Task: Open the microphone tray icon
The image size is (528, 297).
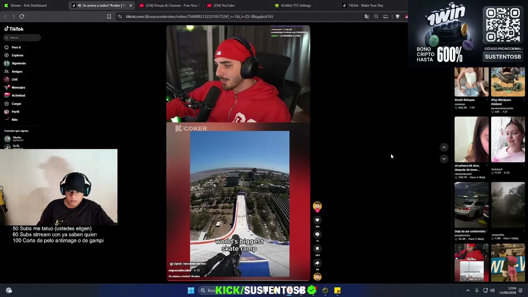Action: pos(477,290)
